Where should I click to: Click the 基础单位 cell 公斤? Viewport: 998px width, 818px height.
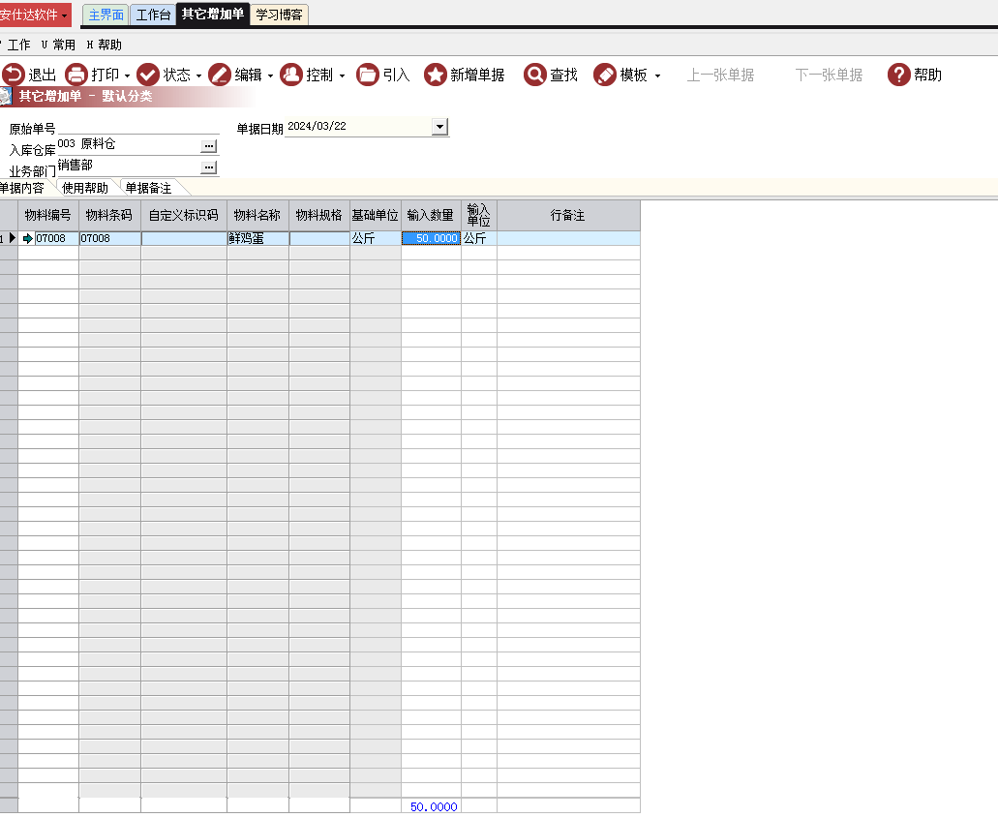tap(375, 239)
